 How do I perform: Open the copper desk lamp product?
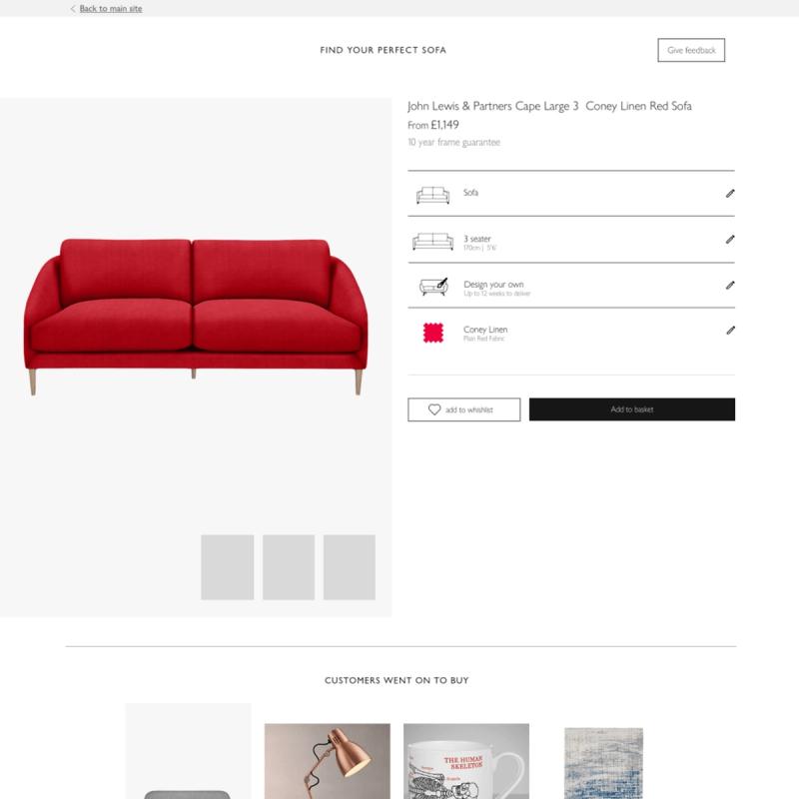point(328,761)
